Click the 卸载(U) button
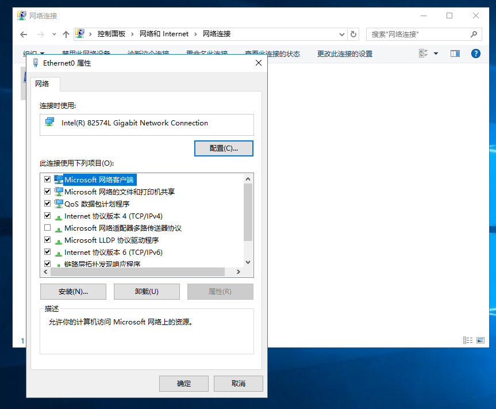The height and width of the screenshot is (409, 496). (x=147, y=292)
